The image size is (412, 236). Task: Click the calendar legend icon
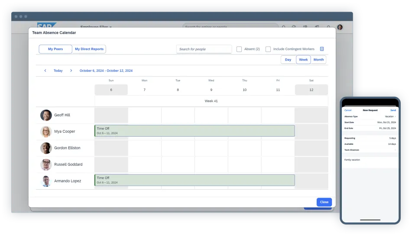tap(322, 49)
